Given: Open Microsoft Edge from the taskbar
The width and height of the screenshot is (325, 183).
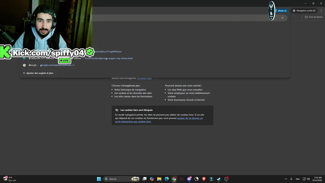Looking at the screenshot, I should tap(167, 179).
